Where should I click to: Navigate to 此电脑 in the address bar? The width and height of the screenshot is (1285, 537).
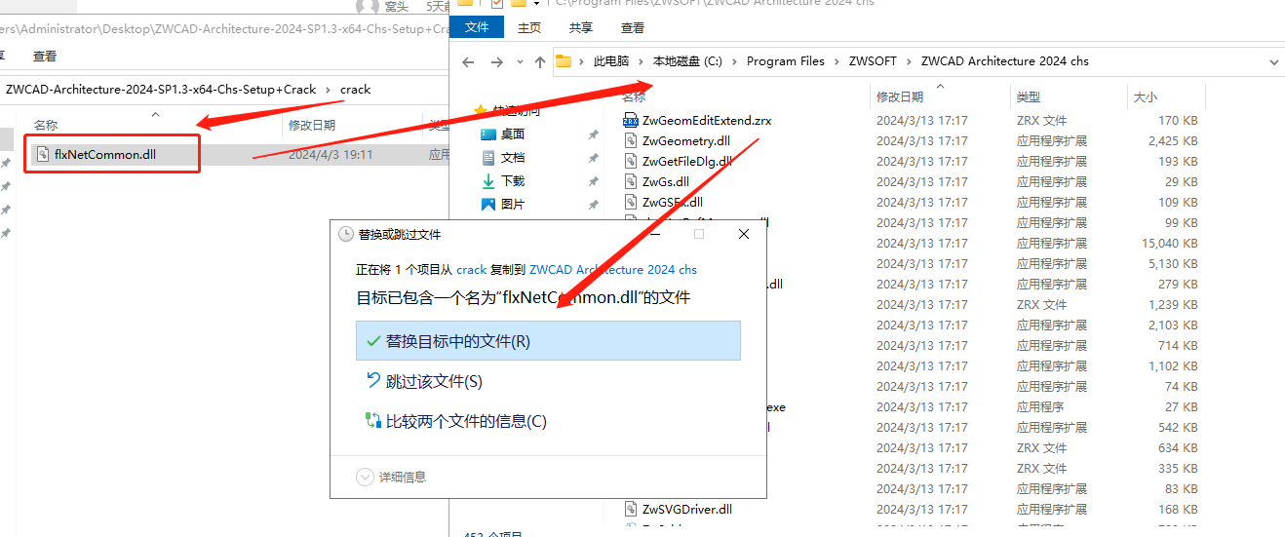(611, 61)
